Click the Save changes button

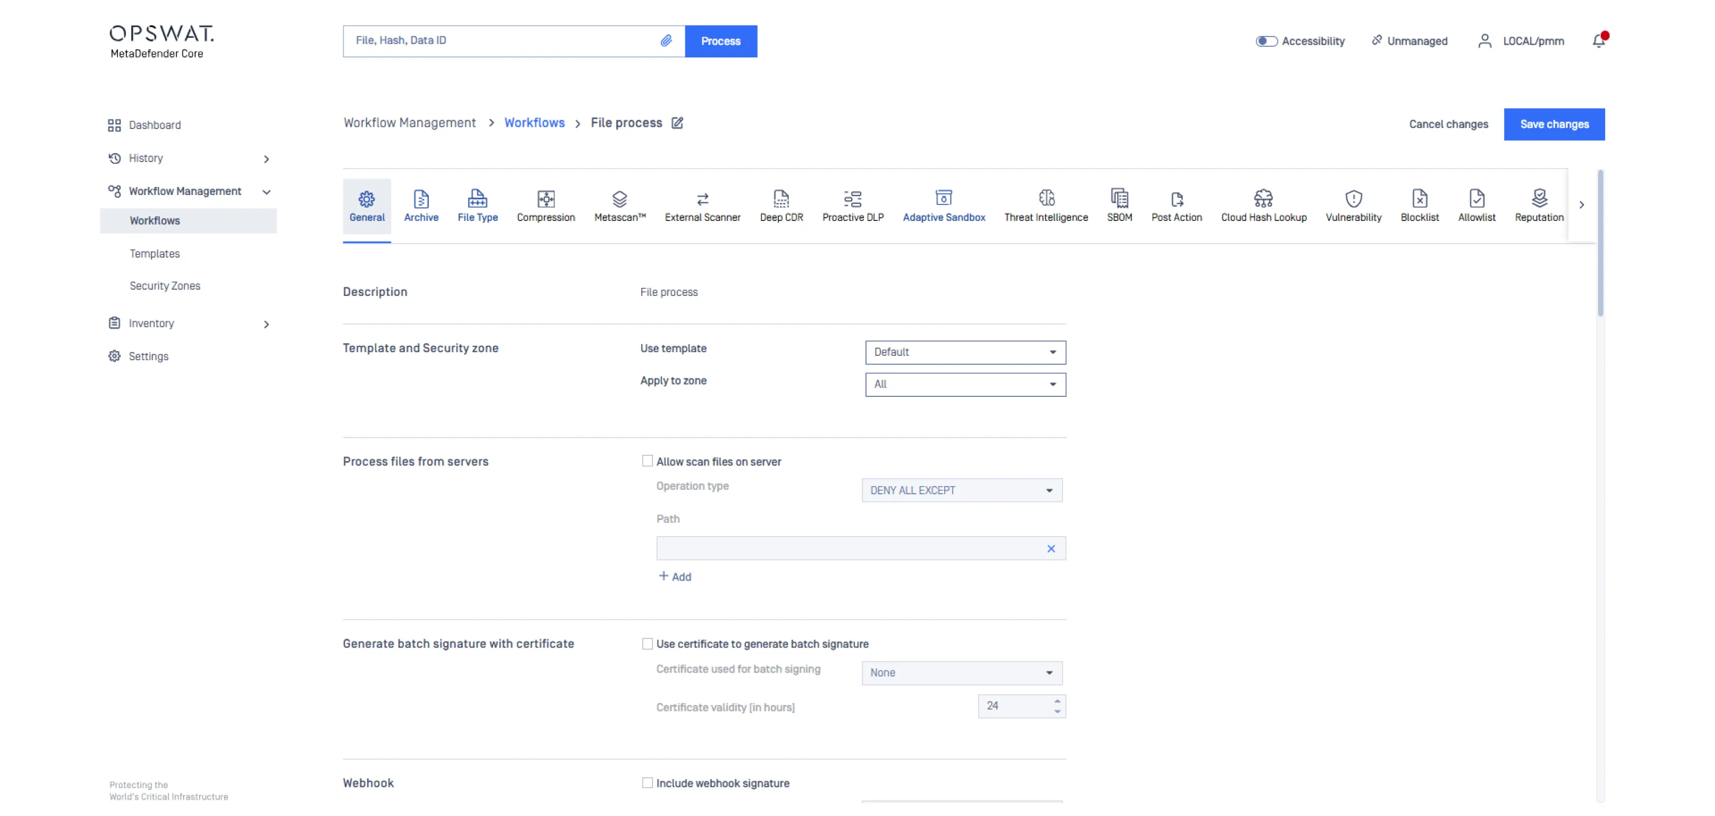(1553, 124)
